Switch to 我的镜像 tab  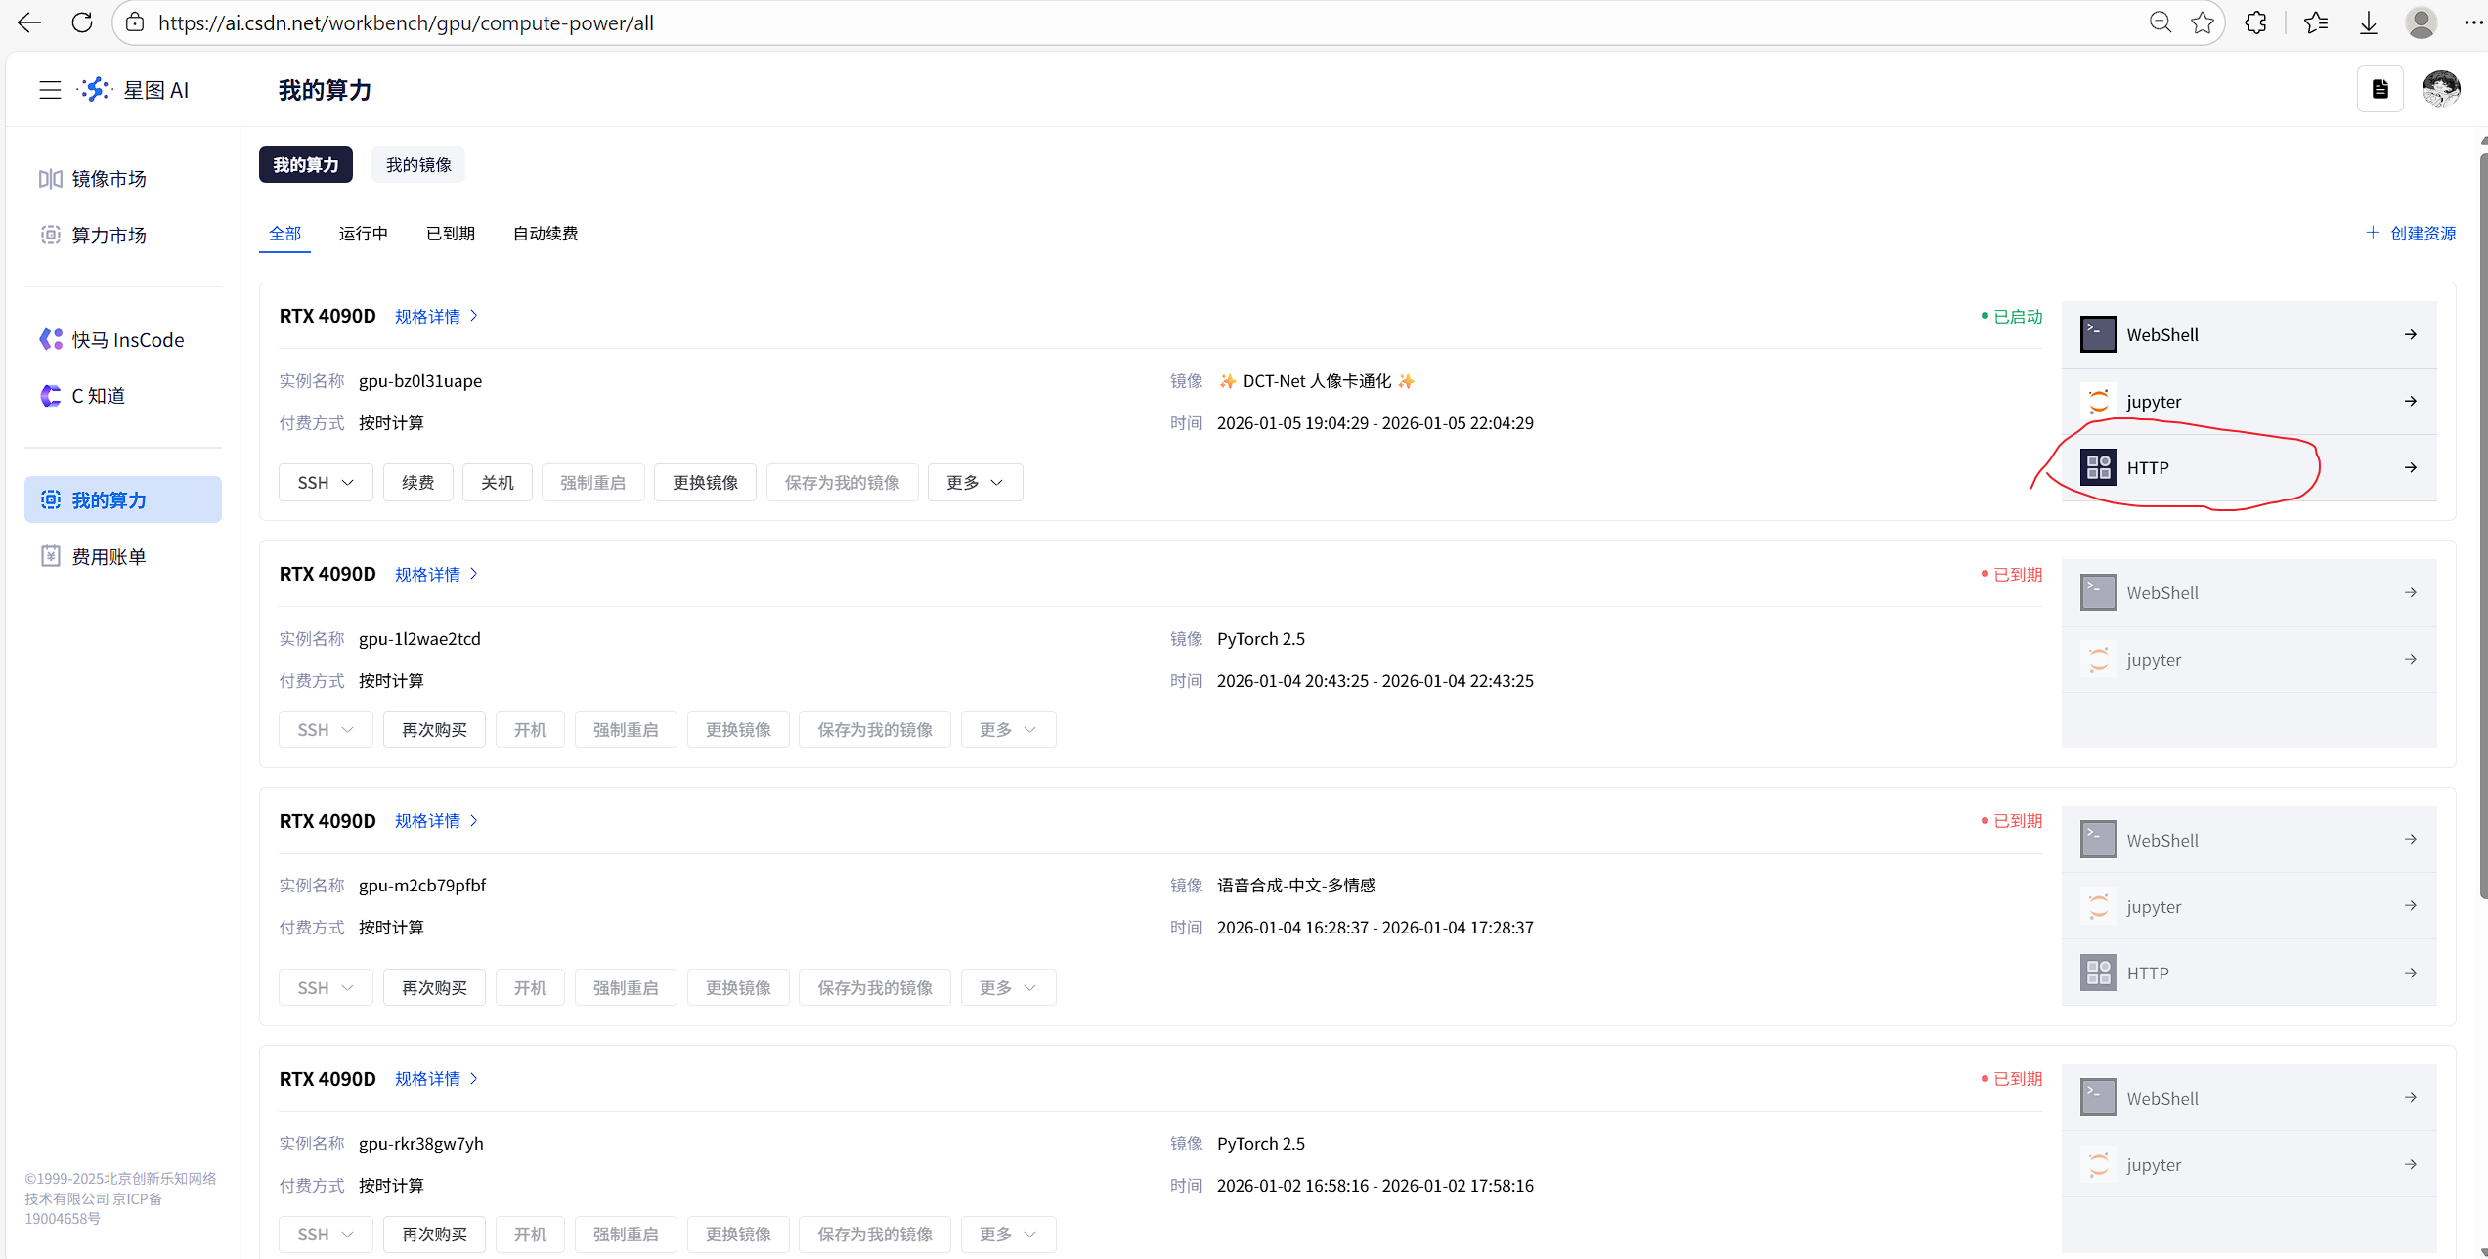tap(417, 164)
